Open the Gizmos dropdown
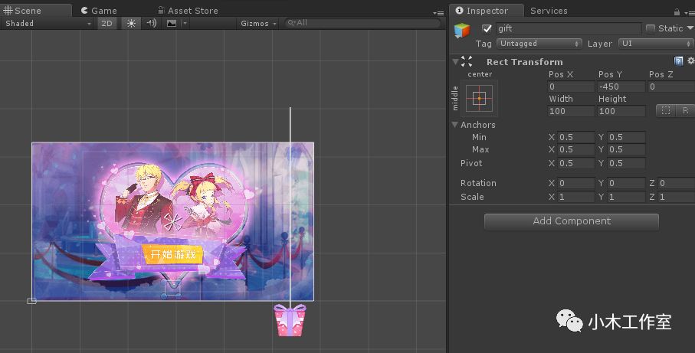 (x=258, y=23)
